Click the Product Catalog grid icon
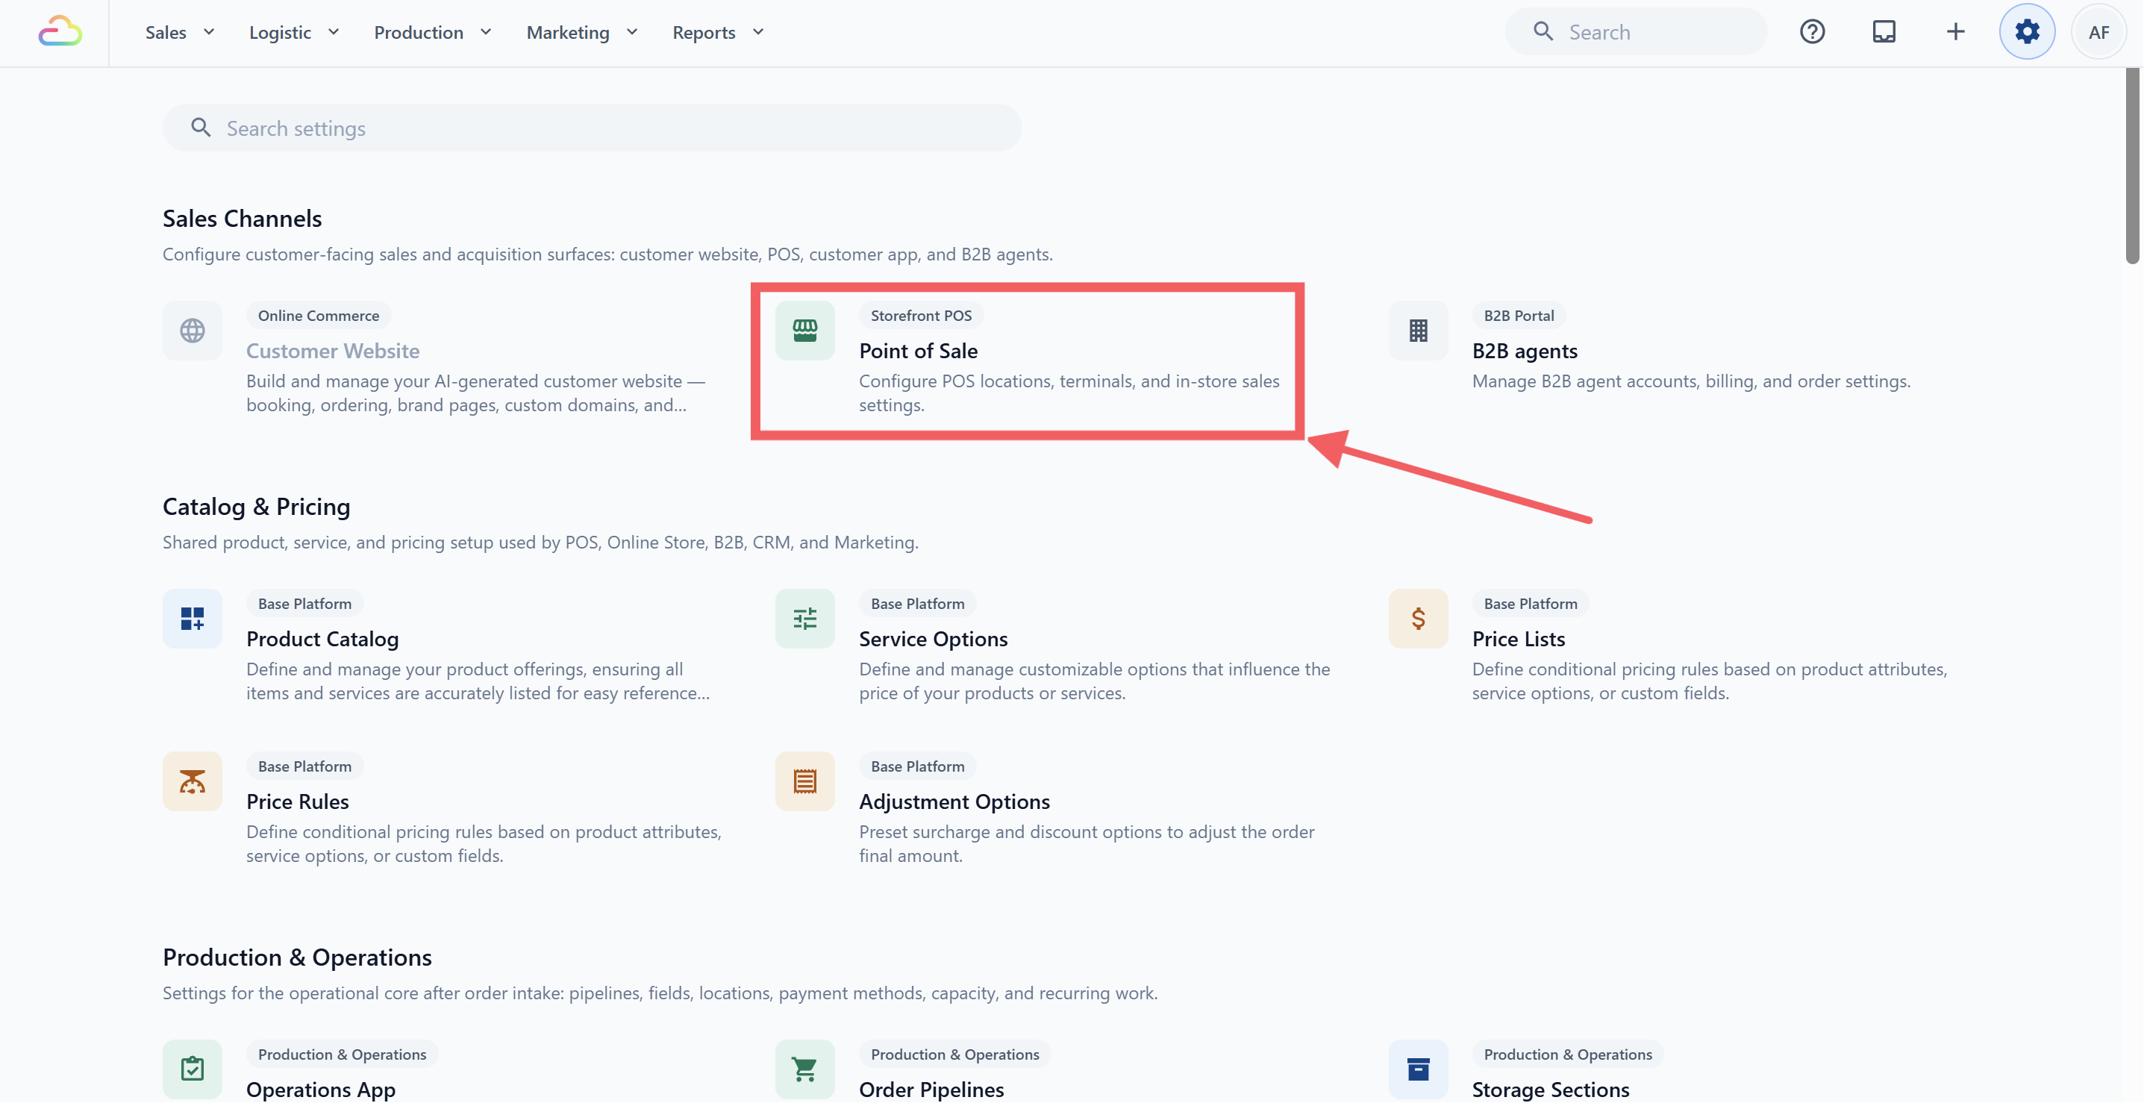The width and height of the screenshot is (2144, 1103). click(193, 619)
